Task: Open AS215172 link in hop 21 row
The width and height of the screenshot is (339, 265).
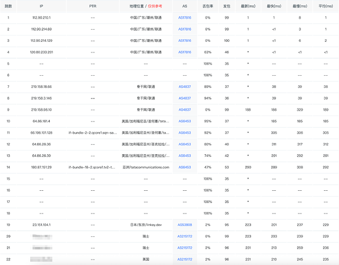Action: click(185, 248)
